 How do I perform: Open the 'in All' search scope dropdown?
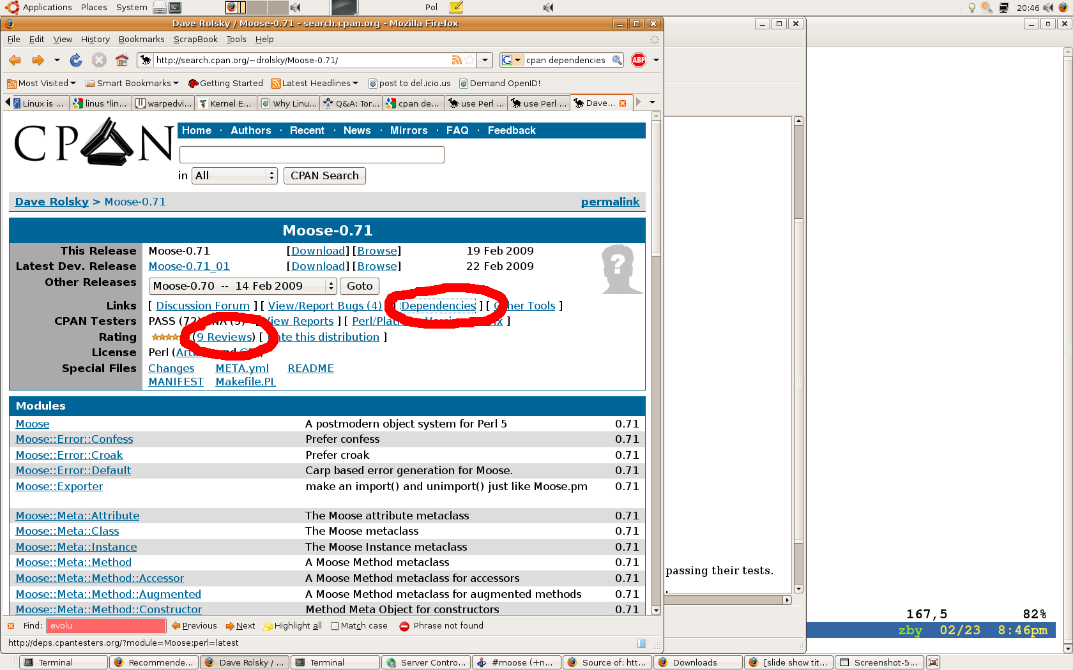coord(235,175)
